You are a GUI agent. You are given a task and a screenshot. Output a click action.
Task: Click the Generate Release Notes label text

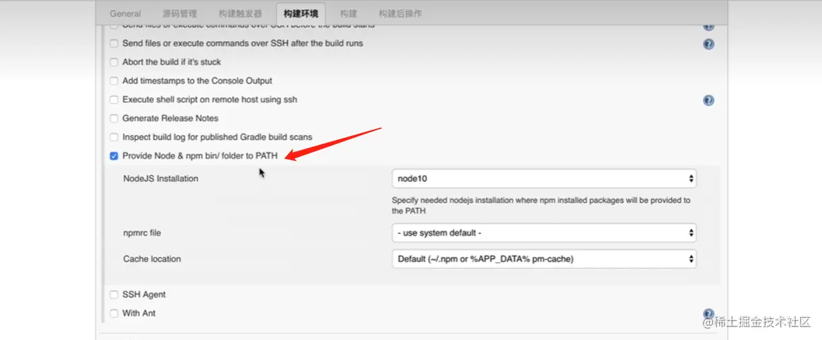[170, 118]
